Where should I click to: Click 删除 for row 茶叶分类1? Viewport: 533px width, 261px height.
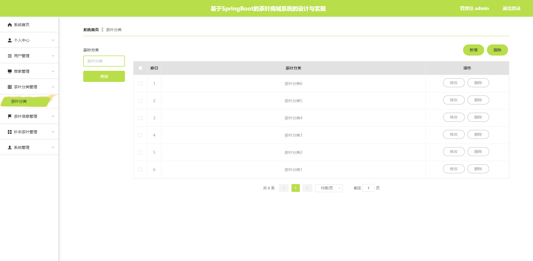[478, 169]
